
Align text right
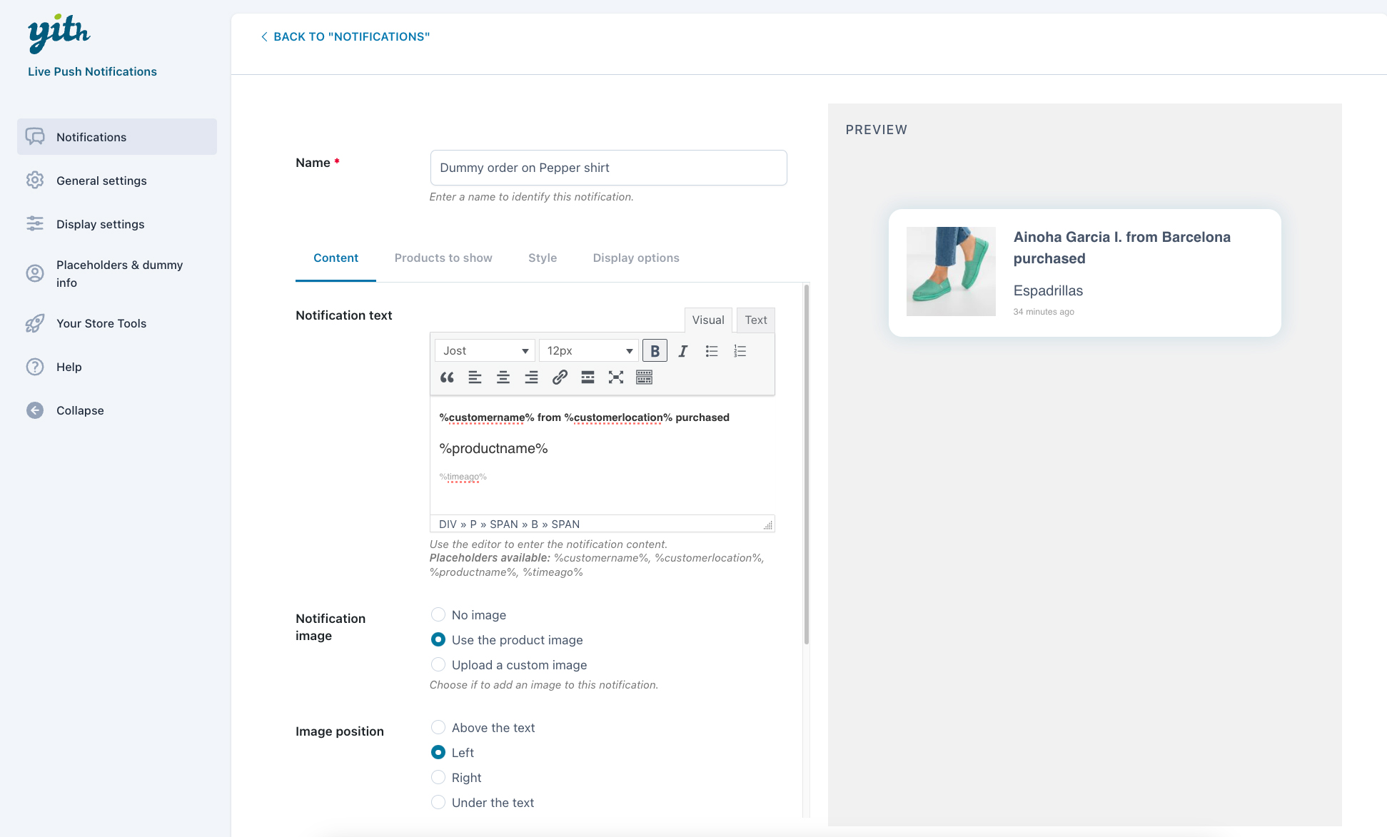pos(531,377)
